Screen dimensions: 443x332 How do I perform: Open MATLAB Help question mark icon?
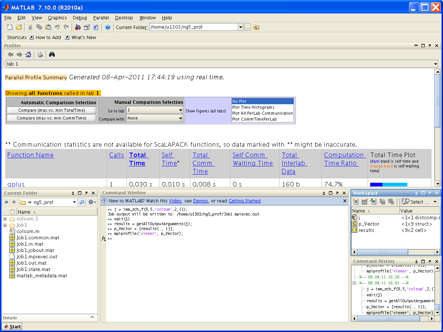[108, 27]
